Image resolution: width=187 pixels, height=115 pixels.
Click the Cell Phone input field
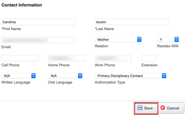tap(20, 58)
